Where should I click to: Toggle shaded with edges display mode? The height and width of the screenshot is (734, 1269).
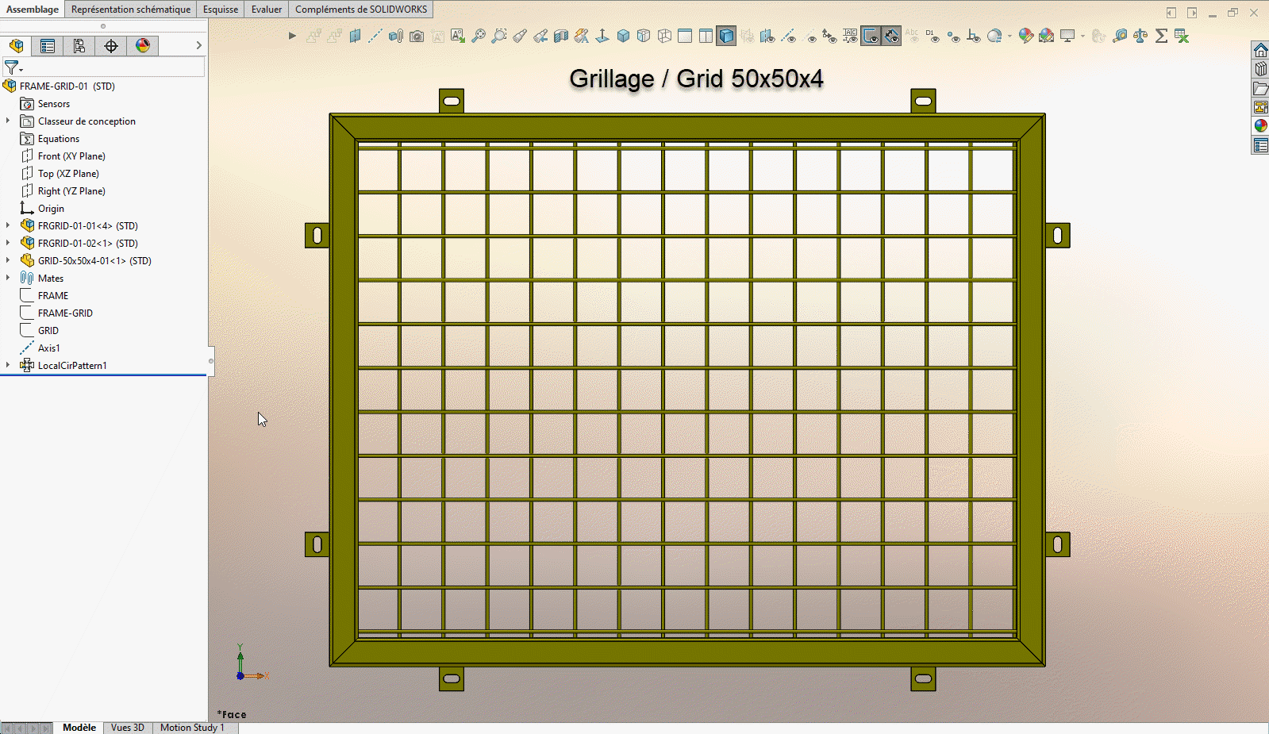pos(726,36)
